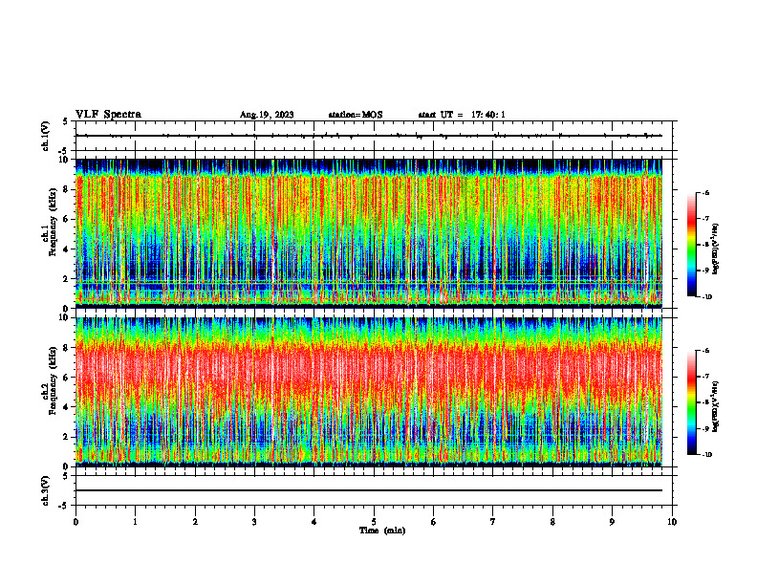The width and height of the screenshot is (757, 585).
Task: Click the "-6" label on ch.1 color bar
Action: pyautogui.click(x=706, y=192)
